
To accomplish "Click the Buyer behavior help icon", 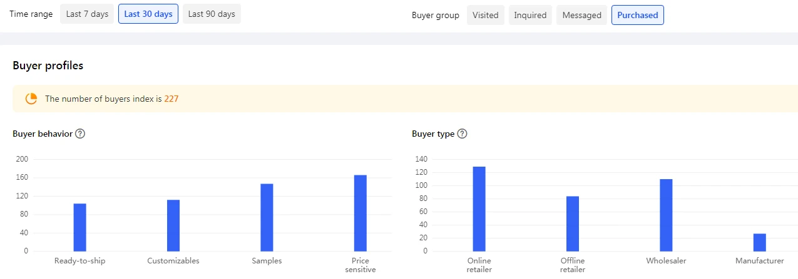I will 80,134.
